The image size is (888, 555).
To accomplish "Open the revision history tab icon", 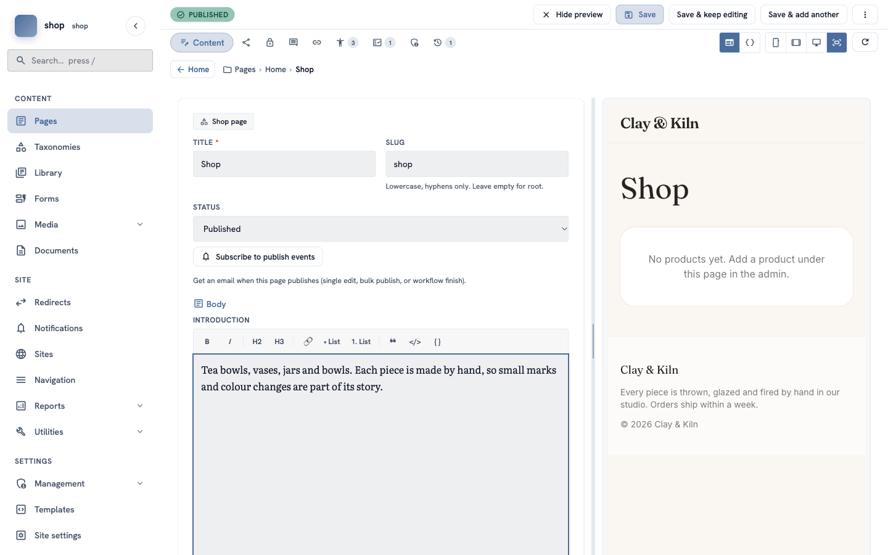I will [444, 43].
